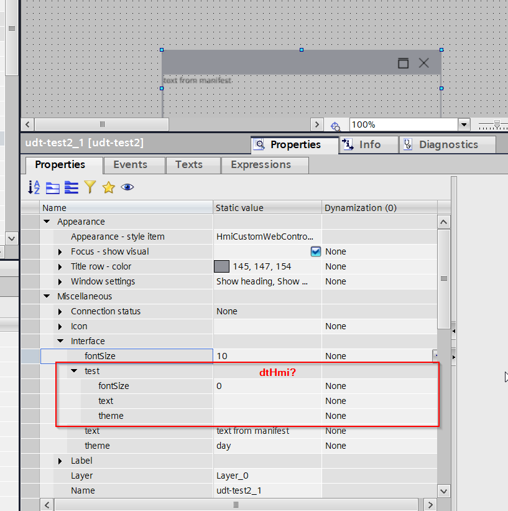508x511 pixels.
Task: Open the zoom level 100% dropdown
Action: (x=463, y=125)
